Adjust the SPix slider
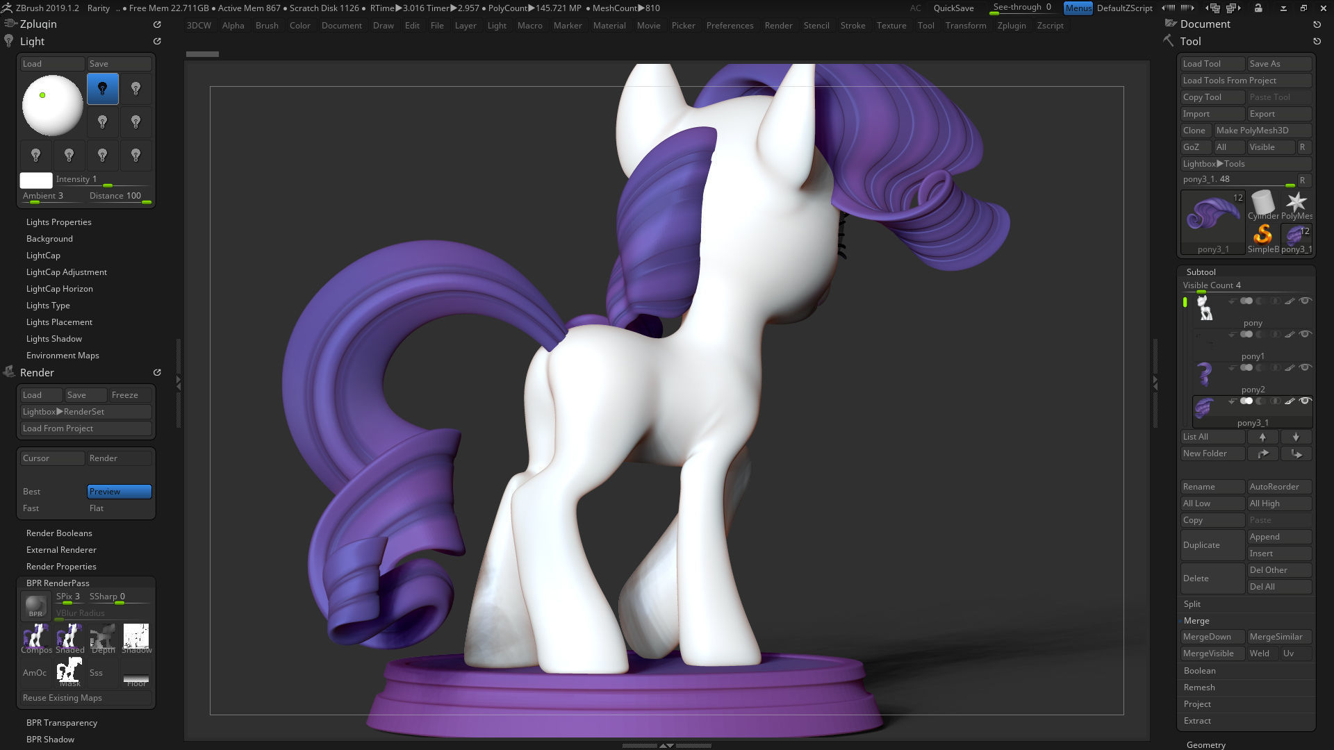Image resolution: width=1334 pixels, height=750 pixels. click(x=69, y=597)
